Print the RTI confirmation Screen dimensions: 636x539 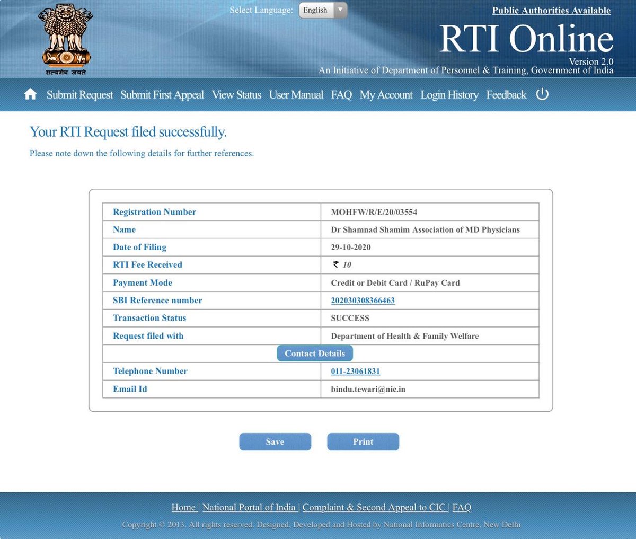click(x=363, y=442)
